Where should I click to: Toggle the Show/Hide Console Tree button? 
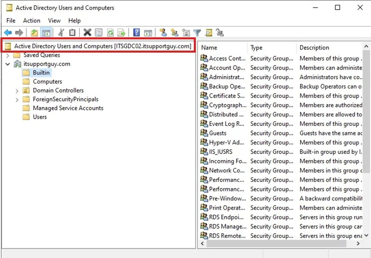coord(46,33)
